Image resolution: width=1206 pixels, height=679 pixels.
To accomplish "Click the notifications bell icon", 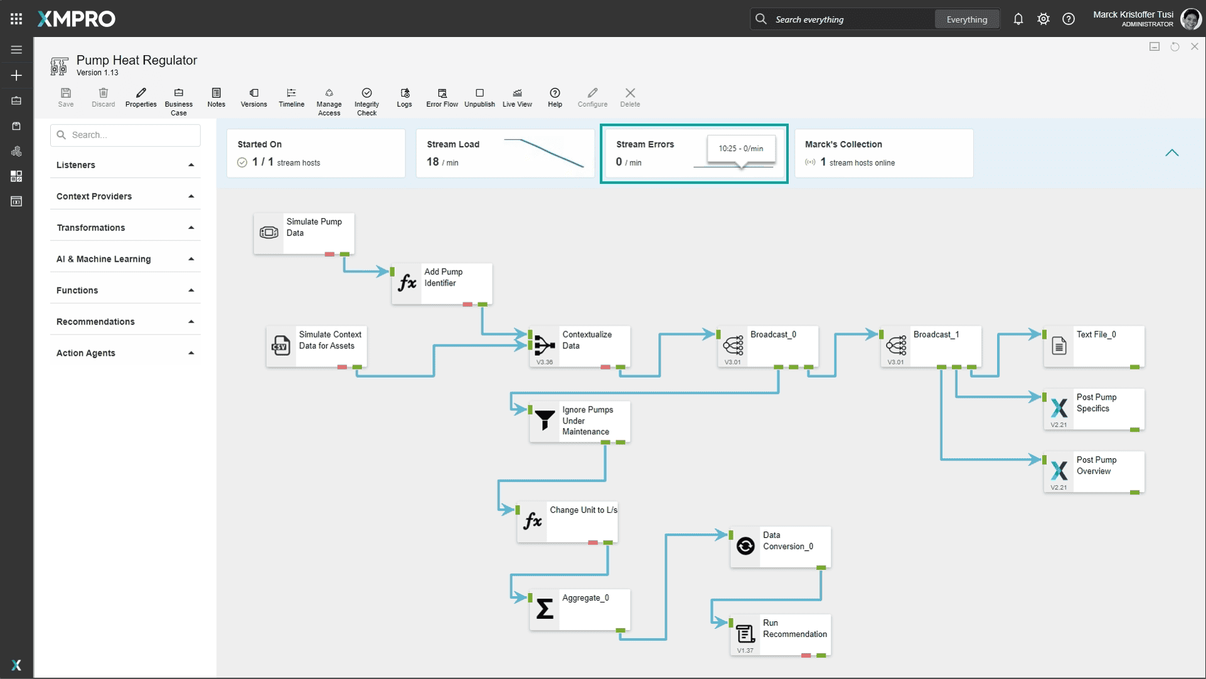I will click(x=1018, y=19).
